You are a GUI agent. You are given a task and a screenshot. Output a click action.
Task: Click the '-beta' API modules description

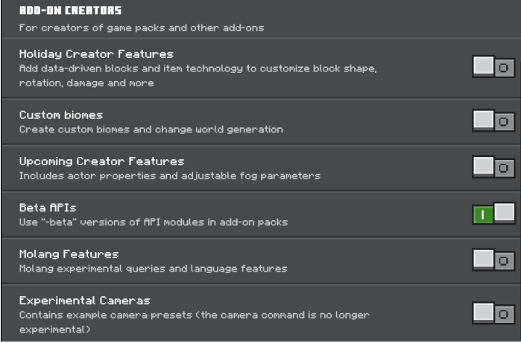154,222
